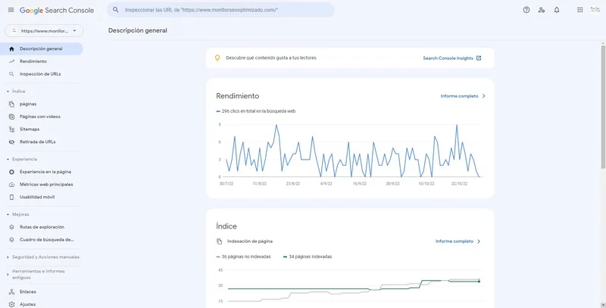Click the help question mark icon
Image resolution: width=606 pixels, height=308 pixels.
pos(526,10)
